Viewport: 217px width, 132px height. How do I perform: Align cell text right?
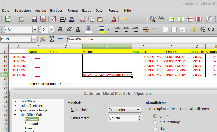[x=135, y=29]
